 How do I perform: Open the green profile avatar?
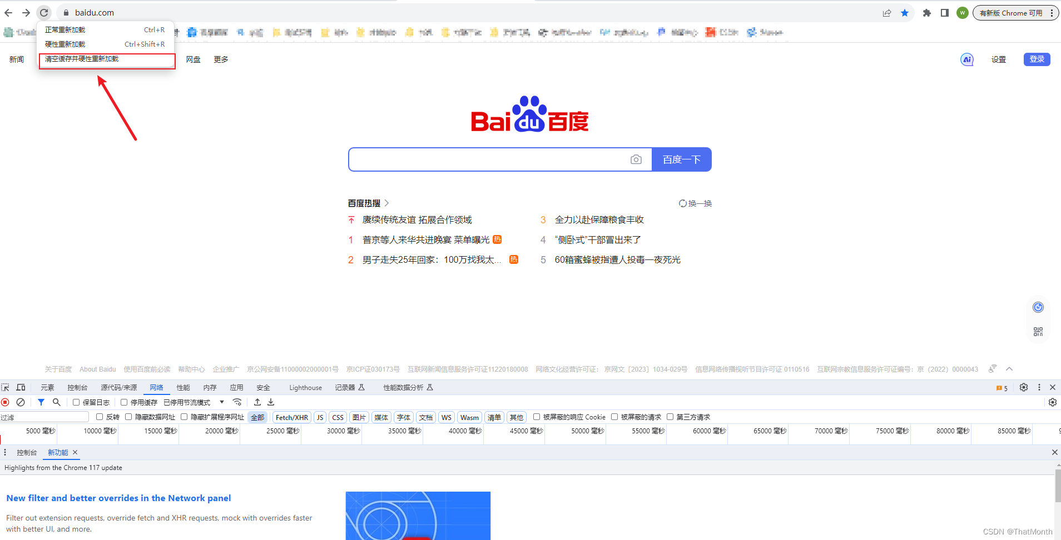click(x=963, y=13)
